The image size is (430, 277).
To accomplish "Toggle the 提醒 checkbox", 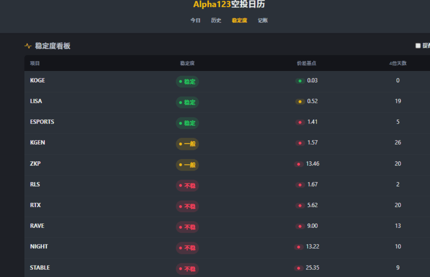I will coord(418,46).
